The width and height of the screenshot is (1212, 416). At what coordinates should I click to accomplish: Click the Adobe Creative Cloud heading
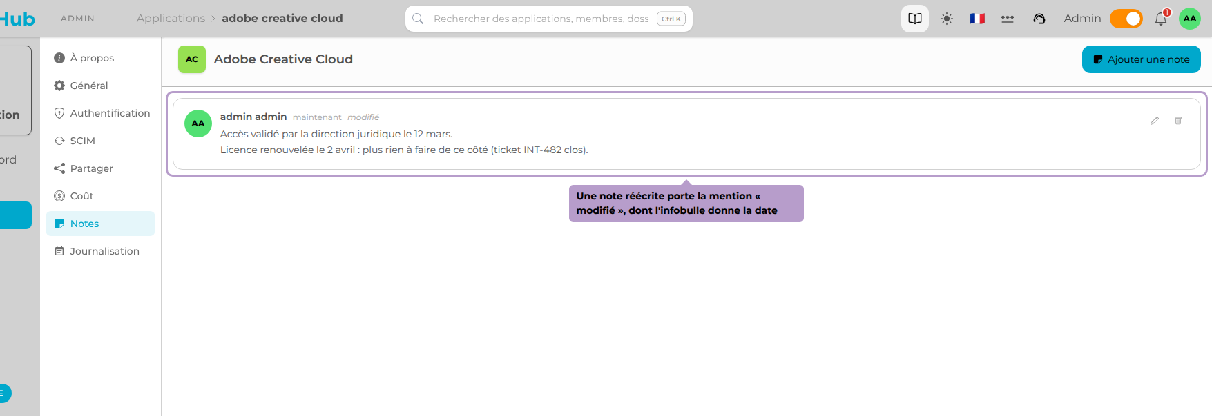(x=283, y=59)
